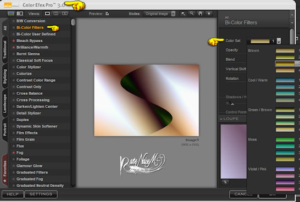Toggle the Preview checkbox
Screen dimensions: 300x202
tap(107, 14)
